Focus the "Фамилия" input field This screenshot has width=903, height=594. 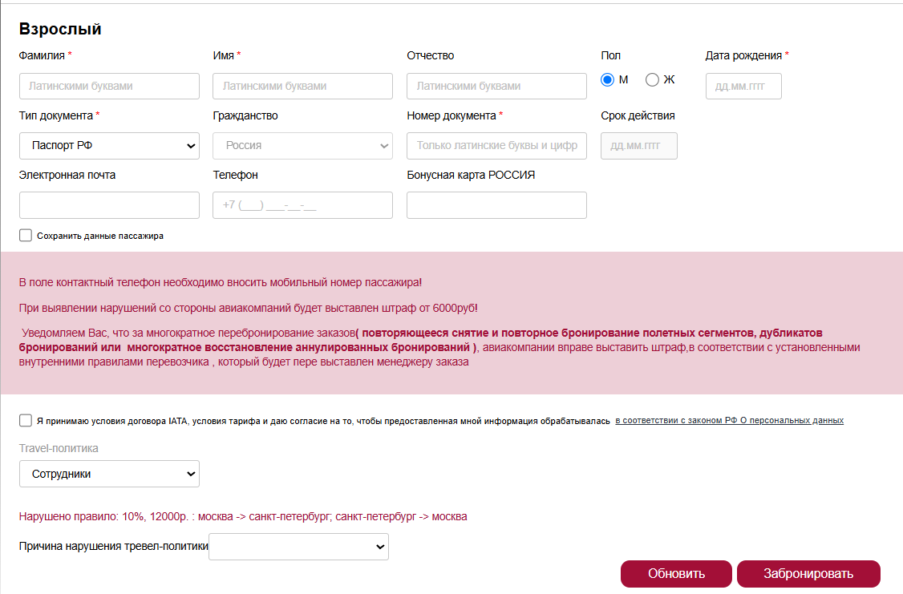(109, 86)
